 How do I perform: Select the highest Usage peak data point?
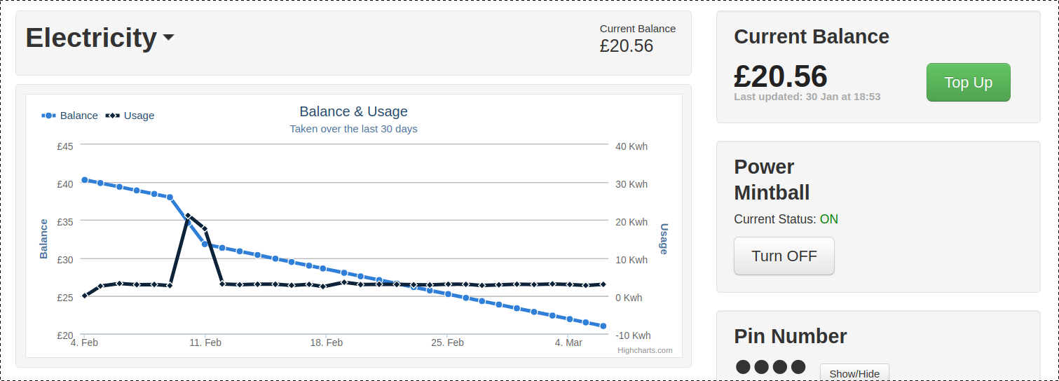tap(188, 216)
